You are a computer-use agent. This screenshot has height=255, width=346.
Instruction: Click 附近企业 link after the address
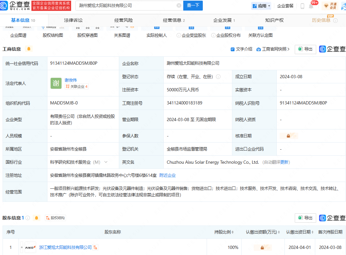point(168,175)
